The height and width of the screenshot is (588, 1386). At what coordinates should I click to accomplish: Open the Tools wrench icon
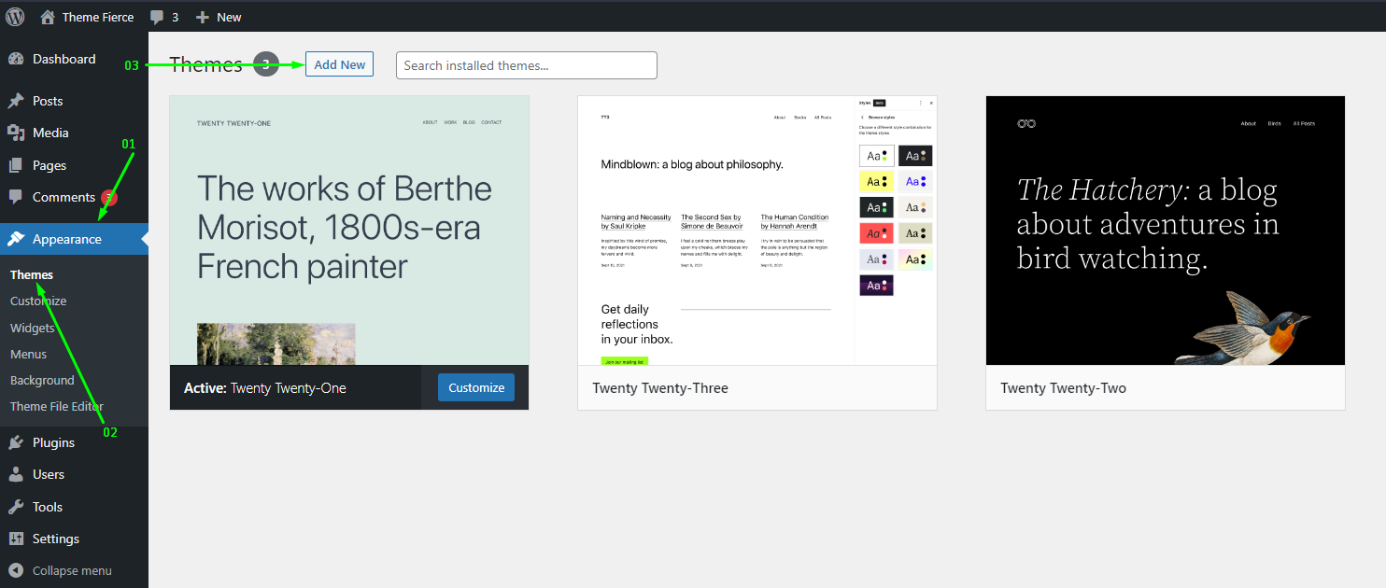[16, 507]
